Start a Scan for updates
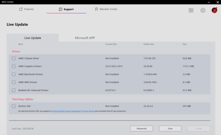The height and width of the screenshot is (135, 221). 170,129
